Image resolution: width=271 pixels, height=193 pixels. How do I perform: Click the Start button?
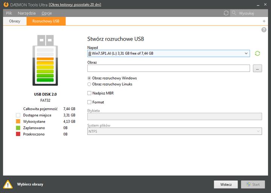point(253,184)
